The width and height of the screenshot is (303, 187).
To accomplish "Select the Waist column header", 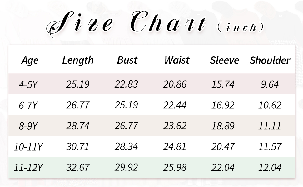I will tap(177, 60).
